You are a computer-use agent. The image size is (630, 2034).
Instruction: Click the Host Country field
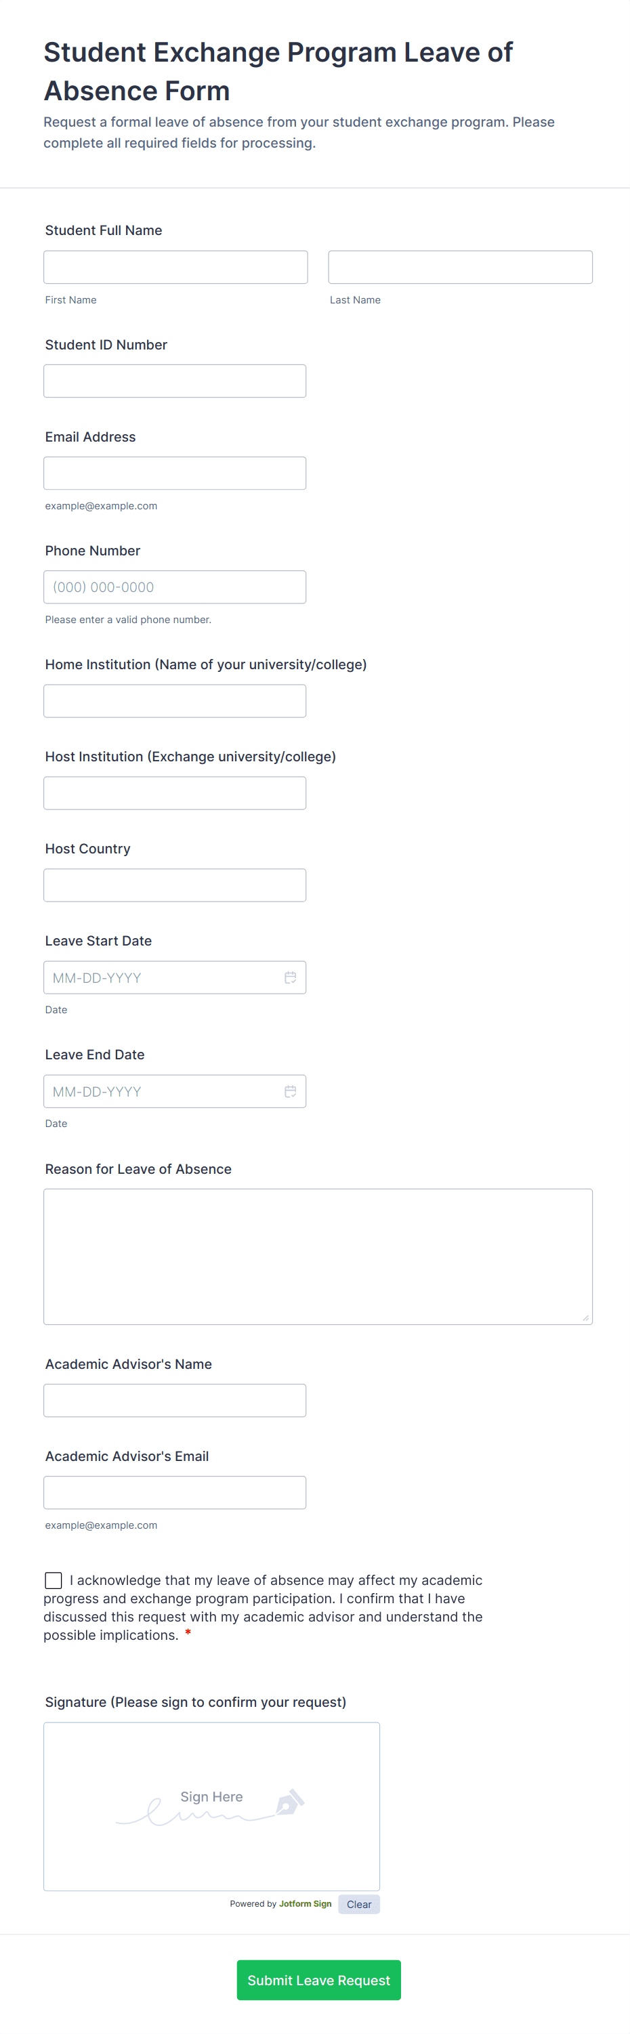pos(175,885)
